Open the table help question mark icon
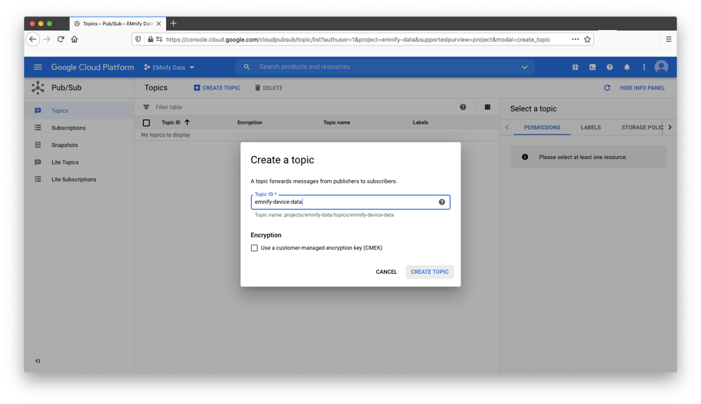Viewport: 701px width, 404px height. pyautogui.click(x=463, y=107)
